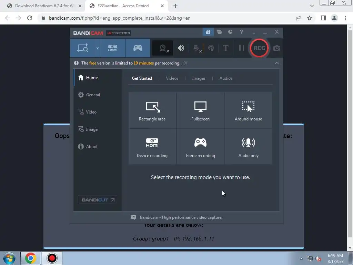The height and width of the screenshot is (265, 353).
Task: Choose Game recording mode tile
Action: (200, 146)
